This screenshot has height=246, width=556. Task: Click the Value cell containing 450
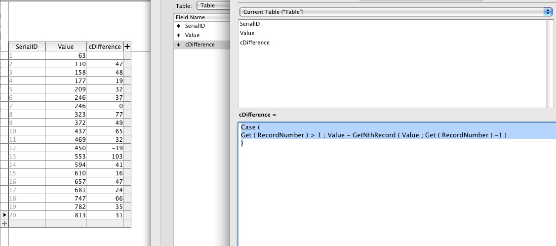click(x=66, y=149)
